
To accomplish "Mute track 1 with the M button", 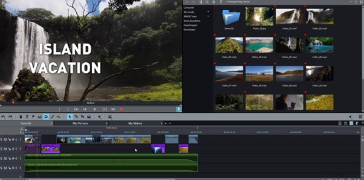I will click(x=6, y=139).
